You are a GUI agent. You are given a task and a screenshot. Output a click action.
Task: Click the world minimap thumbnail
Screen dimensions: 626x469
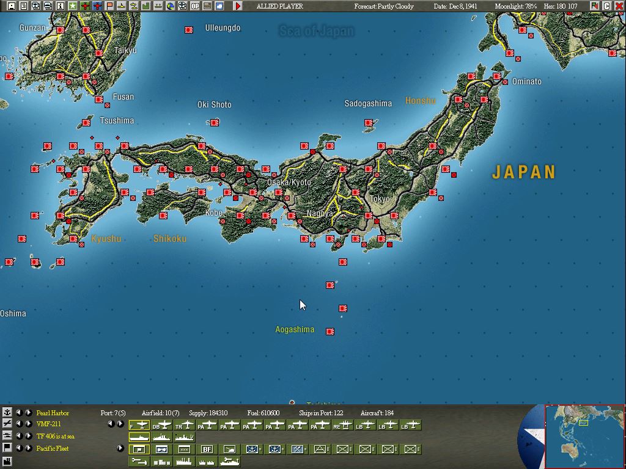584,436
